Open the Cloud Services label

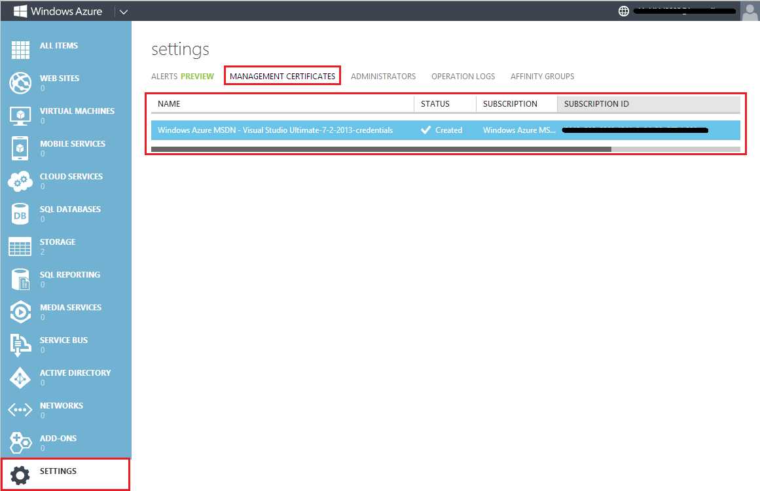[71, 176]
